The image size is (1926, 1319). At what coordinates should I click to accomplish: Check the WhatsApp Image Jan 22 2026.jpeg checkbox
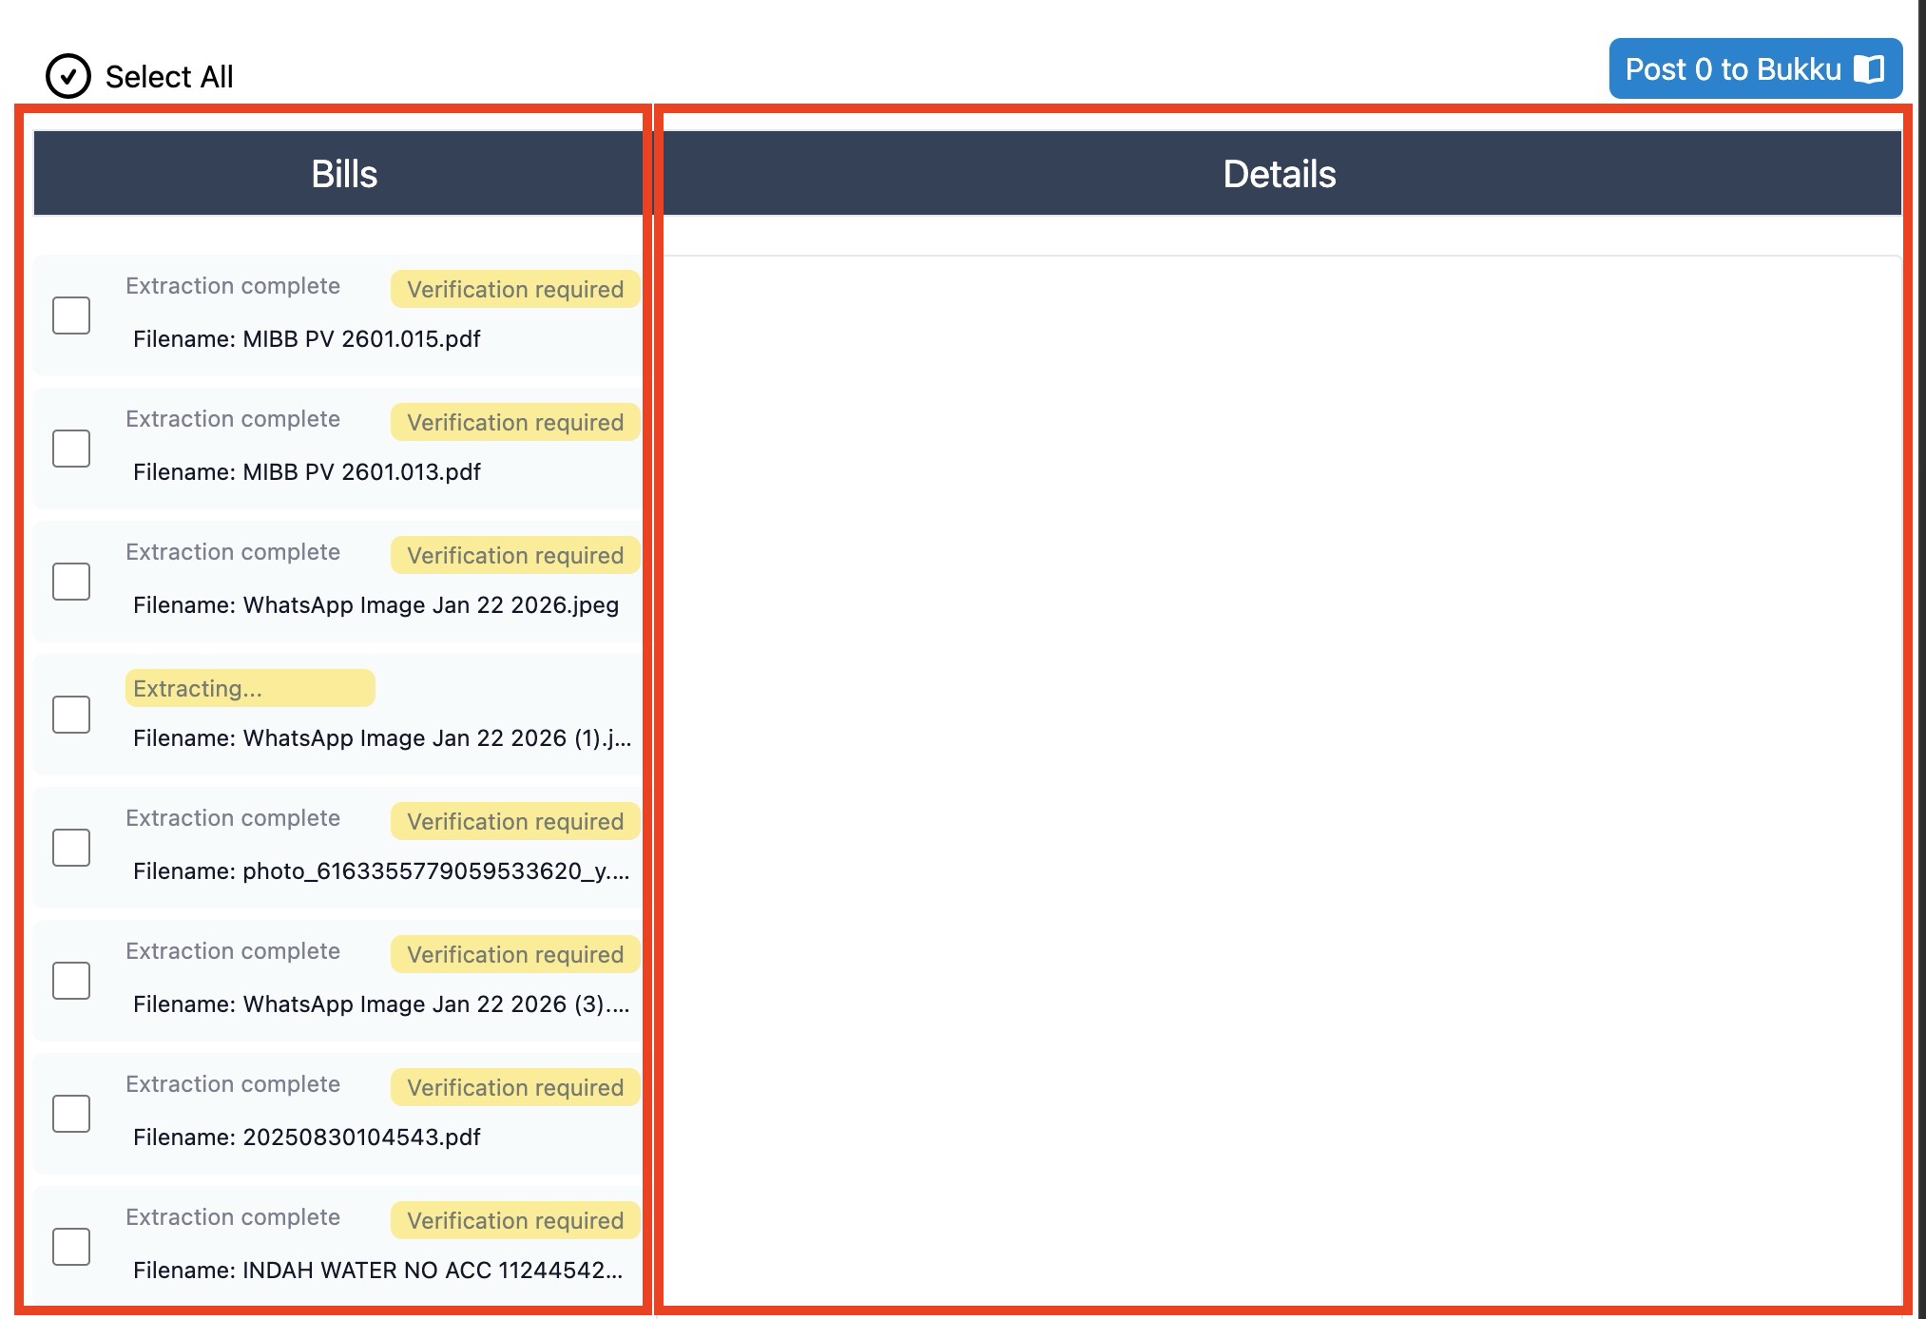click(71, 581)
